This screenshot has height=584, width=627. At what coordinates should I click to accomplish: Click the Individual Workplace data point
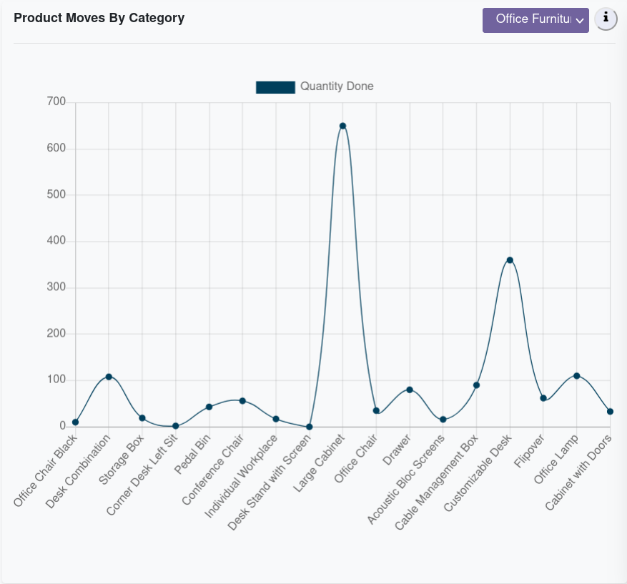[276, 419]
